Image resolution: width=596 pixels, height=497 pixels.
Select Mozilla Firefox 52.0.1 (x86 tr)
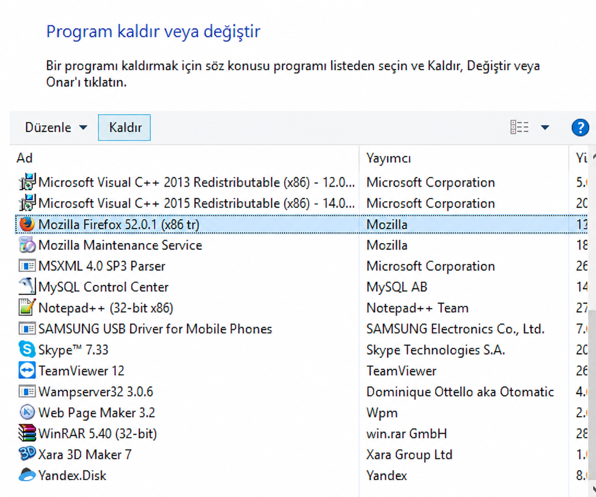[x=301, y=224]
